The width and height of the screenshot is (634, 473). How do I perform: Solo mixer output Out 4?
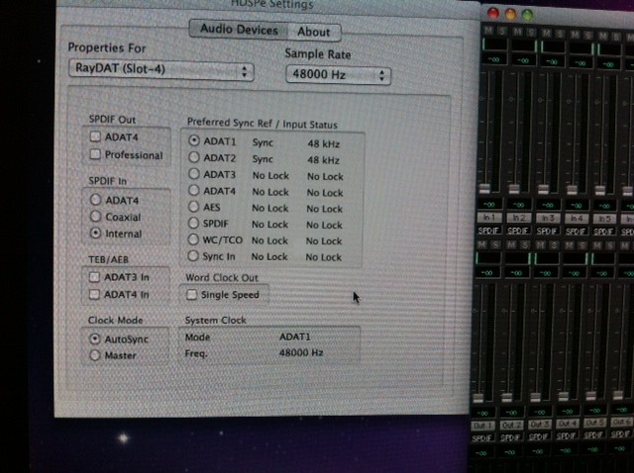(x=582, y=246)
